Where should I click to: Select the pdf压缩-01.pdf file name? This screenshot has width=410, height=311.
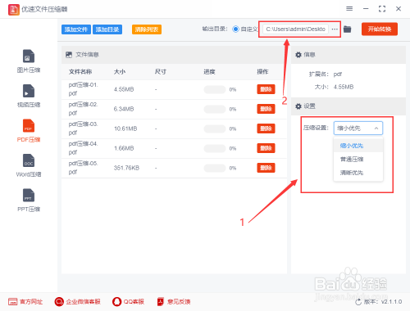pos(83,89)
